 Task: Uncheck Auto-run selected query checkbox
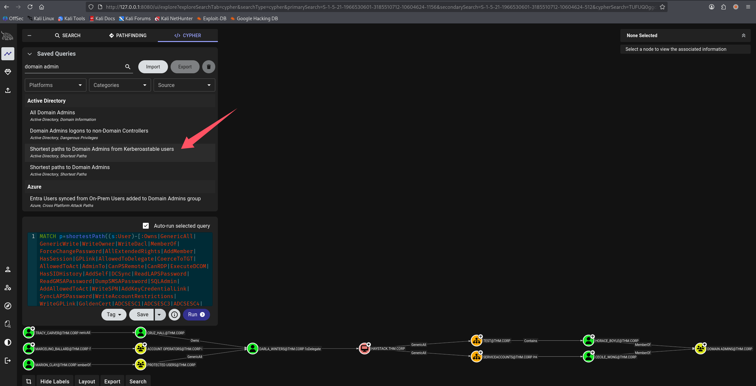click(x=146, y=226)
